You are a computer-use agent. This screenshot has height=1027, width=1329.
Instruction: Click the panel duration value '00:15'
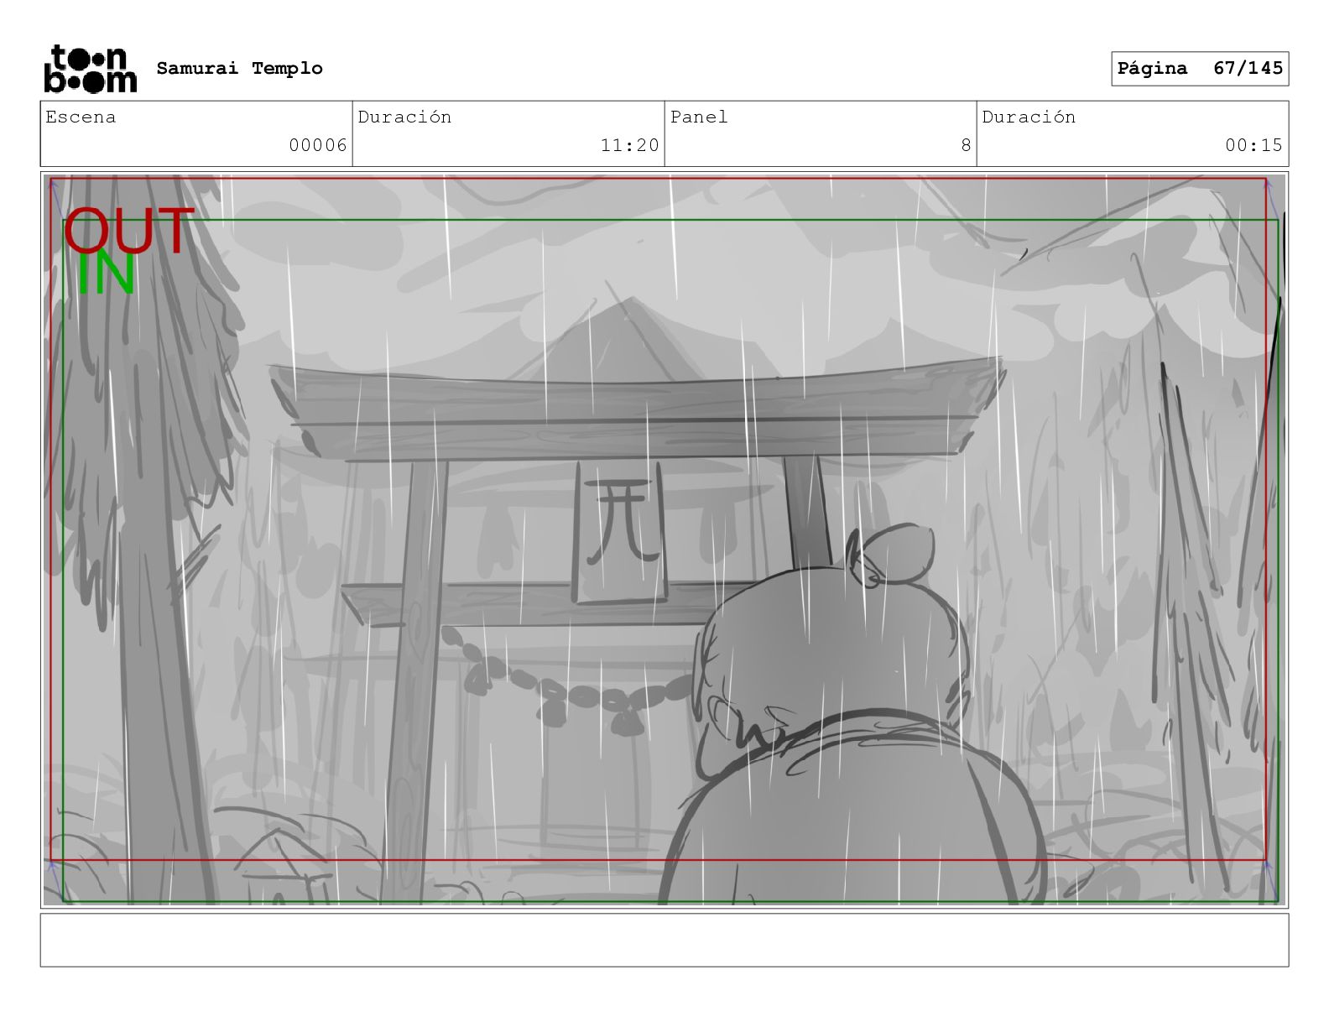pyautogui.click(x=1253, y=145)
